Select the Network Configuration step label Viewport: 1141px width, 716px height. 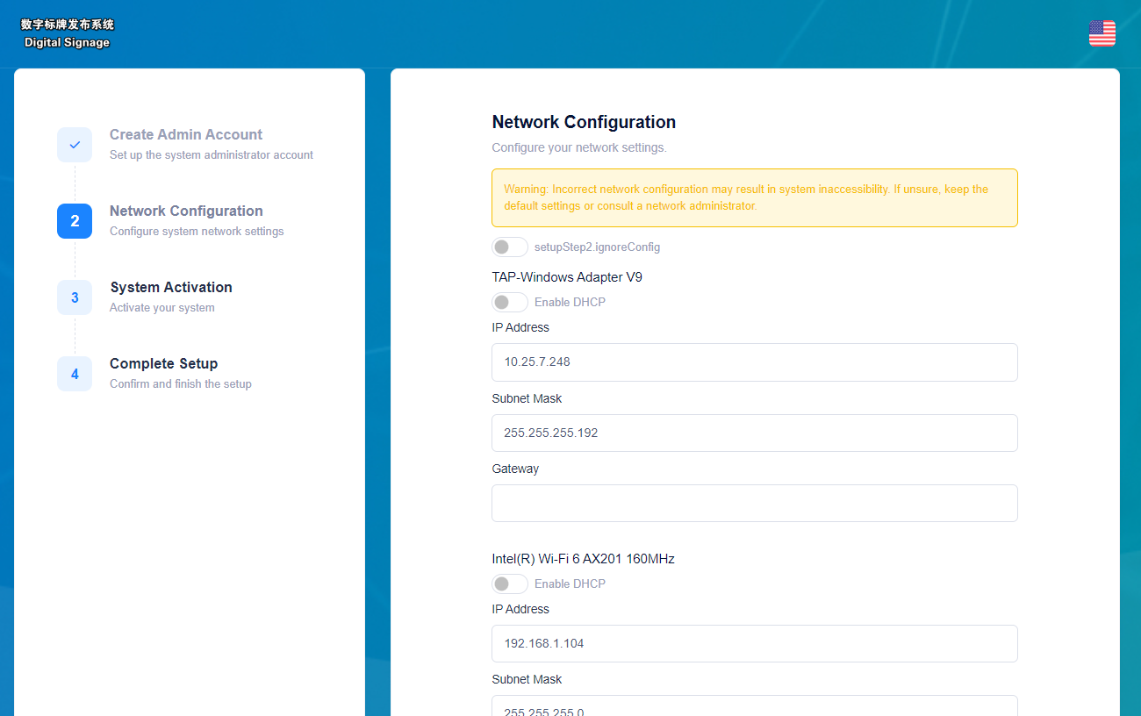[x=186, y=211]
